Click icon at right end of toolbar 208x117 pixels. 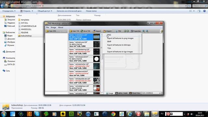pyautogui.click(x=162, y=31)
